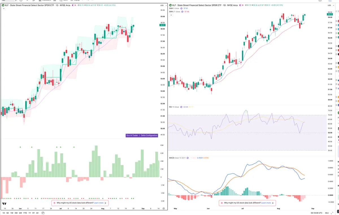Screen dimensions: 339x215
Task: Select the 3M time range
Action: point(16,213)
